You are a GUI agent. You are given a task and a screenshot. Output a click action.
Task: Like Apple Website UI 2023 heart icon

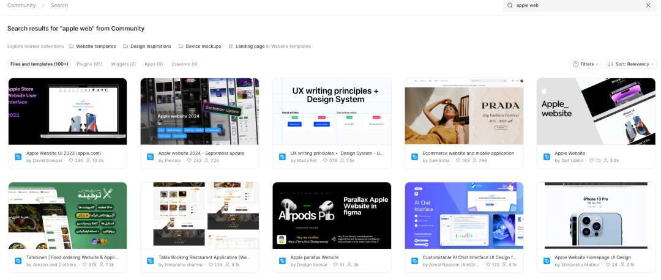[x=71, y=161]
